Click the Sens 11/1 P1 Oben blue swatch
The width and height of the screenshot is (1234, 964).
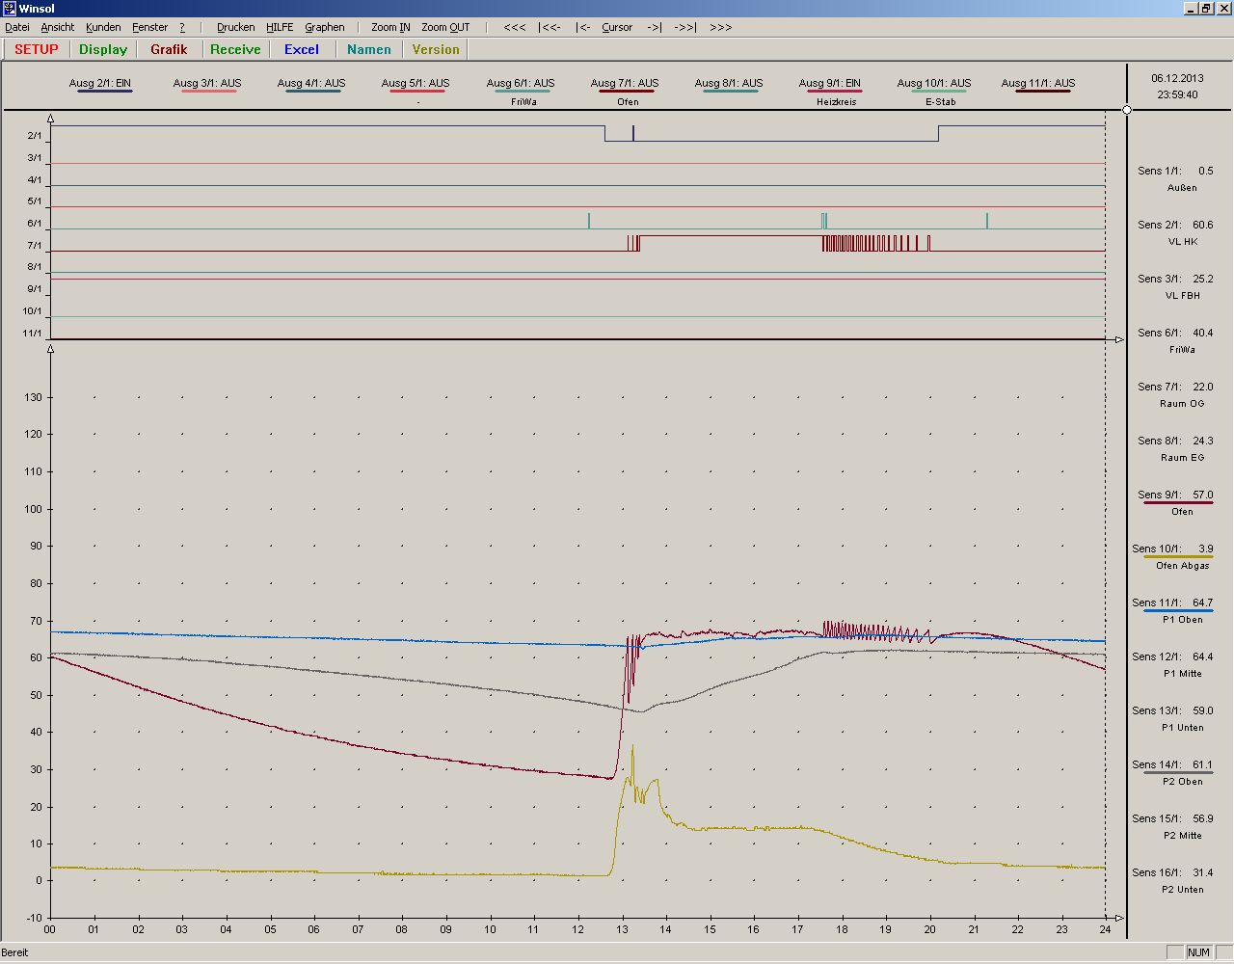[1177, 611]
